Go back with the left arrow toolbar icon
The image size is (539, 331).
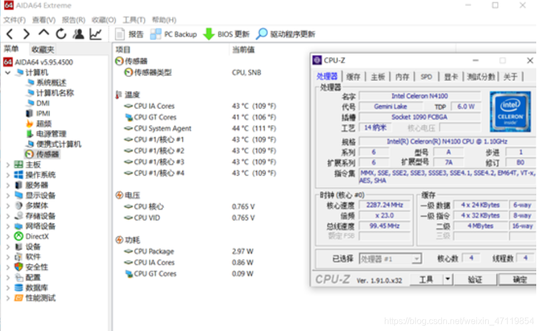(9, 34)
